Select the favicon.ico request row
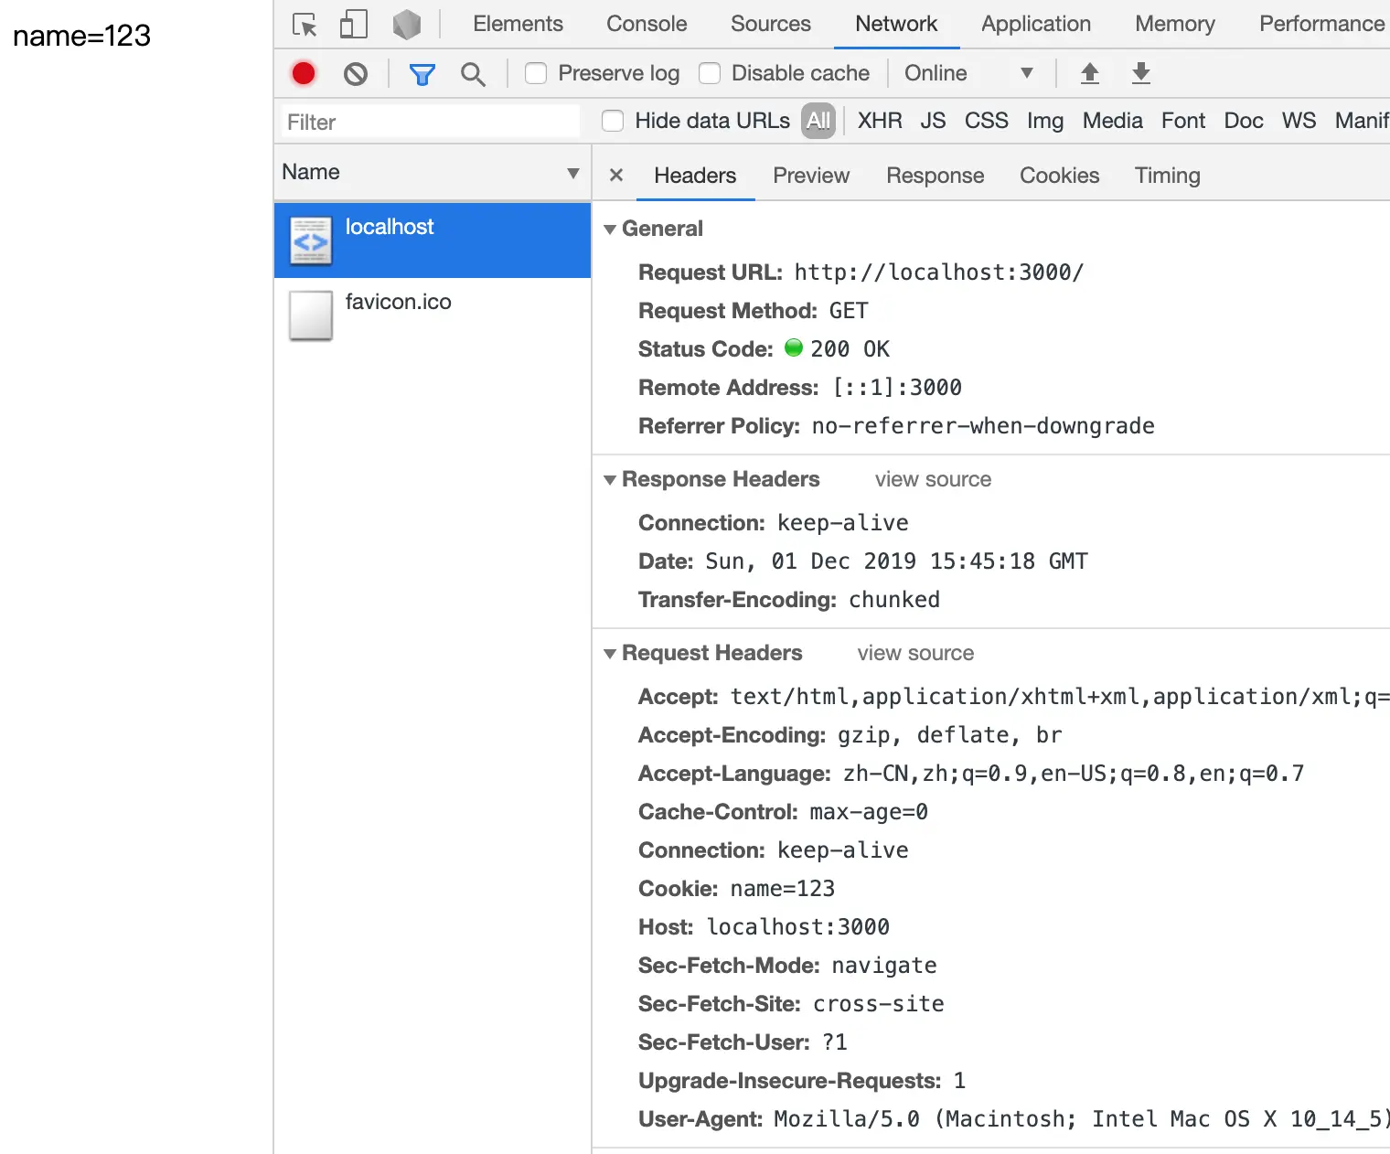This screenshot has width=1390, height=1154. [433, 315]
